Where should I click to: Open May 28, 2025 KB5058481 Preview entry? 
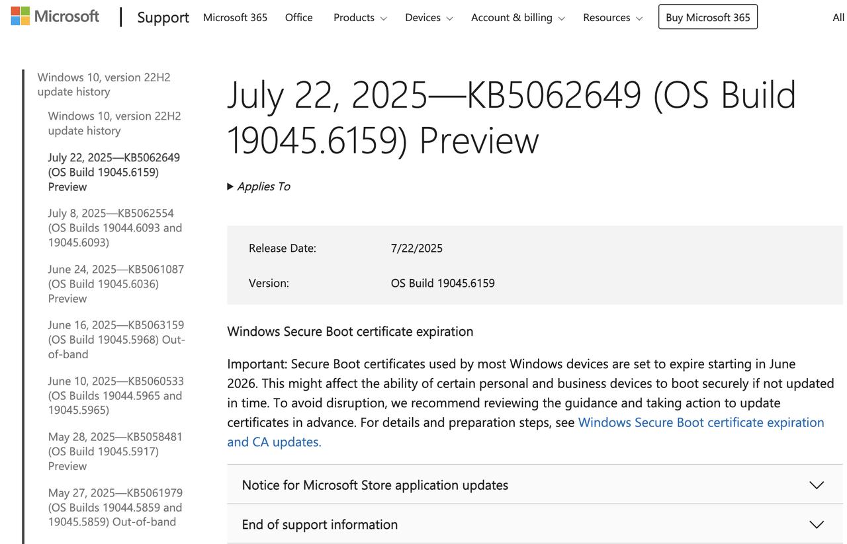[115, 451]
